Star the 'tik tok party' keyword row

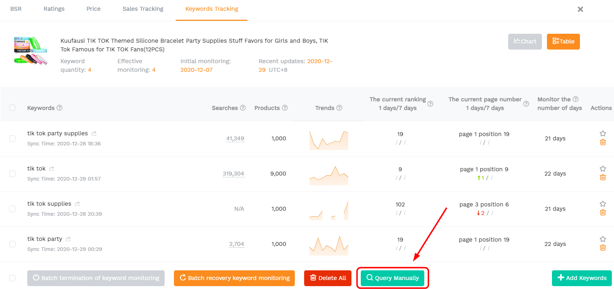603,239
